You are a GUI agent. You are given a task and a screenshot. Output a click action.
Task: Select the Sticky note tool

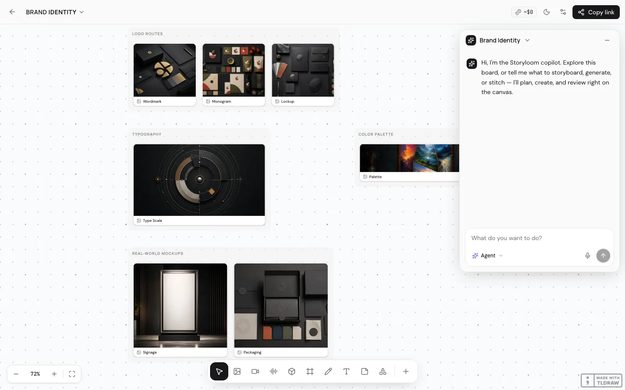click(x=365, y=371)
